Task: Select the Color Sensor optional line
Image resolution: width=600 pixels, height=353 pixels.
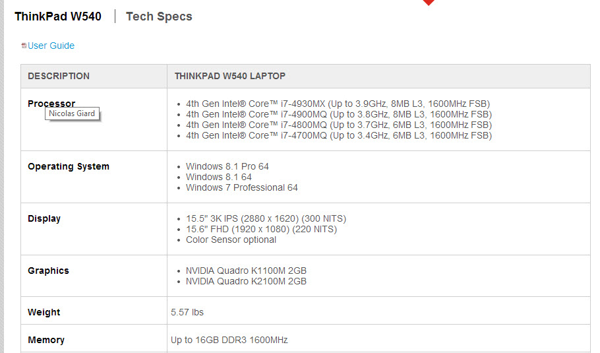Action: pyautogui.click(x=231, y=240)
